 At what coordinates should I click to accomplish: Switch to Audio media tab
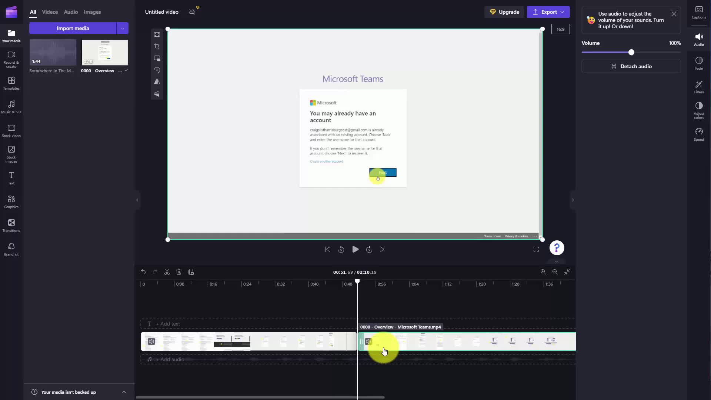click(x=71, y=12)
